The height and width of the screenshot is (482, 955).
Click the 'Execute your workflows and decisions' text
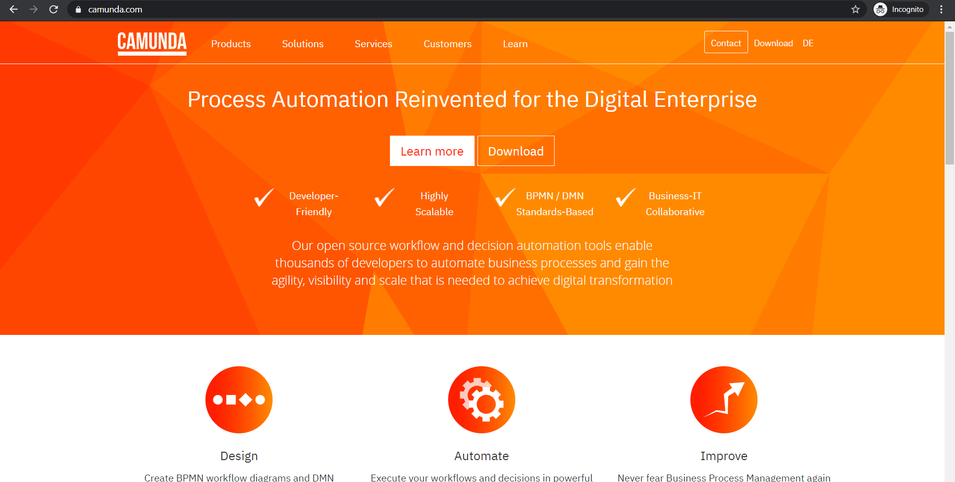(x=481, y=477)
